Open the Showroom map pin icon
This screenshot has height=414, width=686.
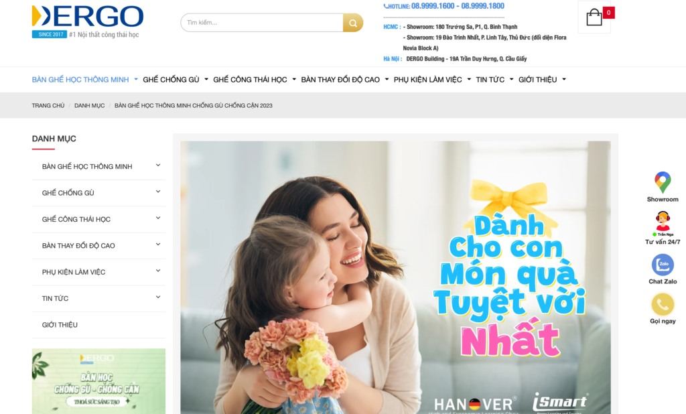[x=663, y=182]
